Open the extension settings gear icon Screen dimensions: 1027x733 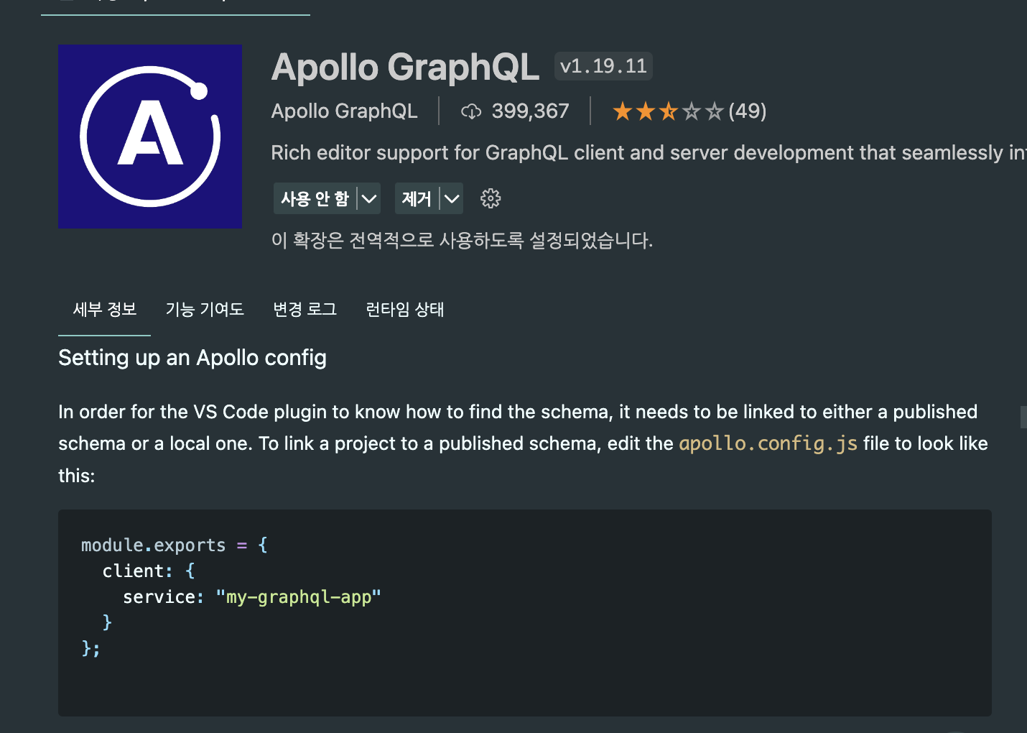pyautogui.click(x=491, y=198)
